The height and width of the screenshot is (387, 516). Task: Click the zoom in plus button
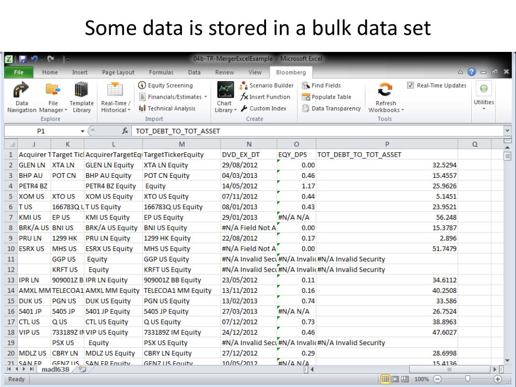point(497,379)
